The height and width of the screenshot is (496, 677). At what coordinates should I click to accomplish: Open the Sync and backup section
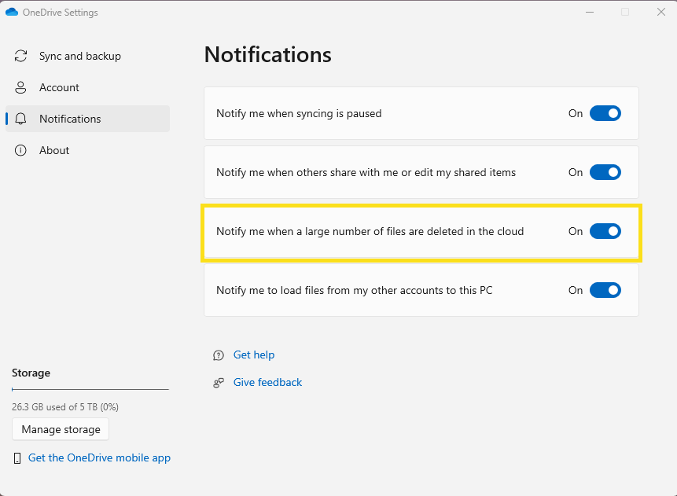(87, 56)
